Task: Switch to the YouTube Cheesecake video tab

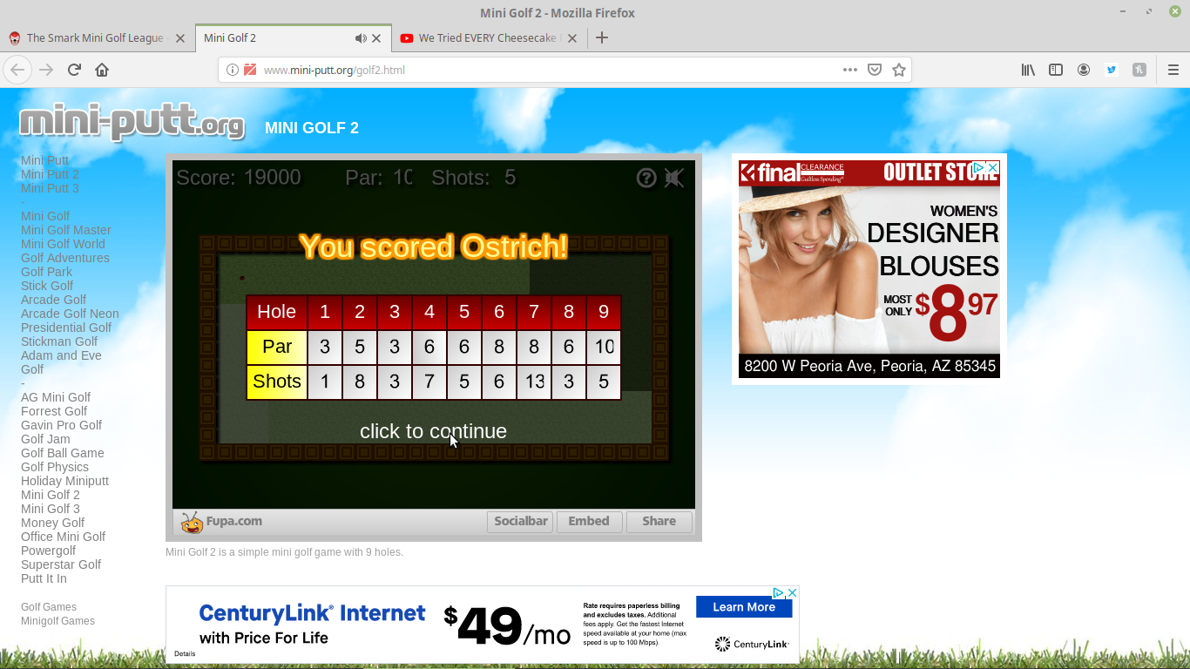Action: coord(488,38)
